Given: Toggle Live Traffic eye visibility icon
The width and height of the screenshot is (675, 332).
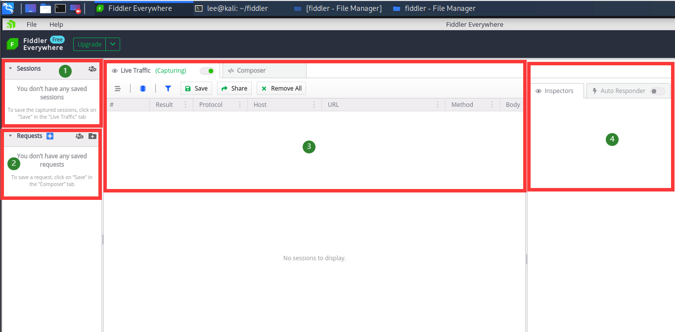Looking at the screenshot, I should (x=114, y=70).
